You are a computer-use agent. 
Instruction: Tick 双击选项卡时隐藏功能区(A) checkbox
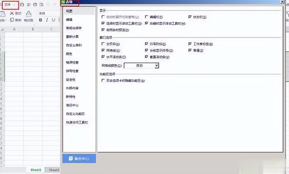tap(103, 80)
